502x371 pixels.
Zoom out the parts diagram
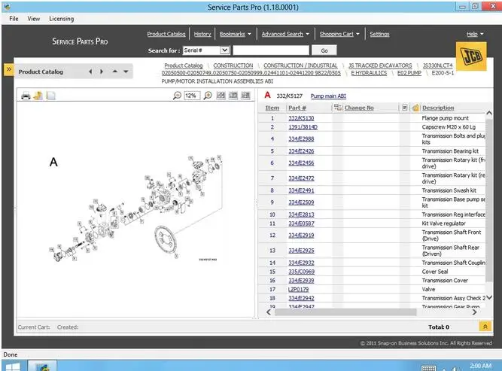point(177,96)
